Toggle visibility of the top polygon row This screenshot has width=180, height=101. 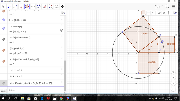coord(4,11)
